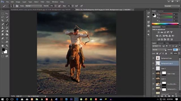The image size is (181, 101).
Task: Open the Layer menu
Action: pos(24,2)
